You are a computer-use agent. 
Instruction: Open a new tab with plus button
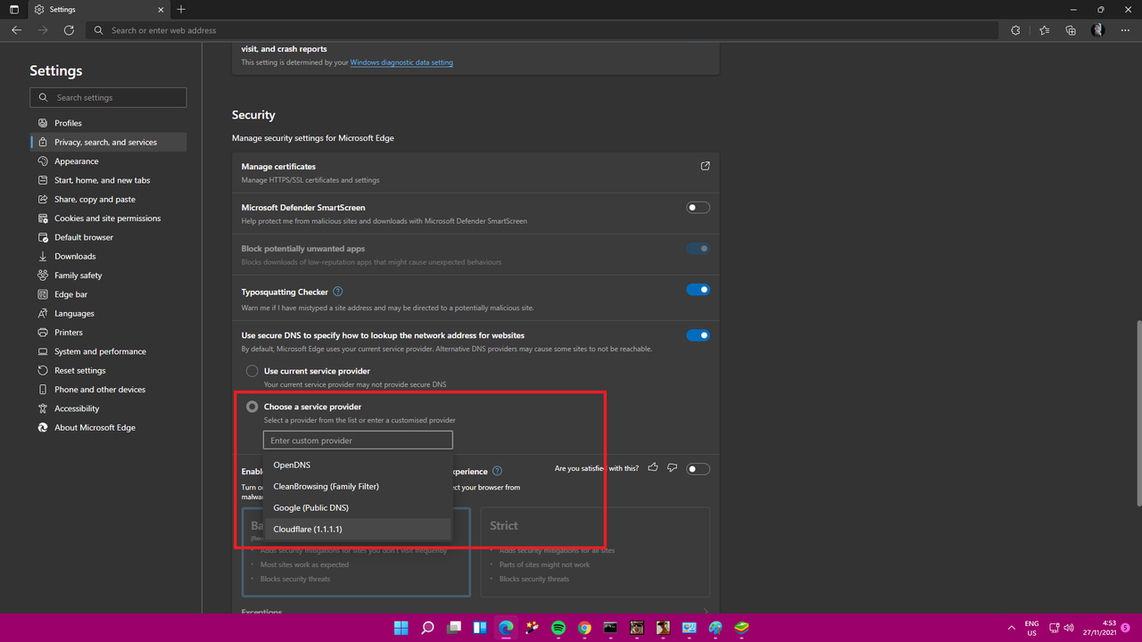(x=181, y=9)
